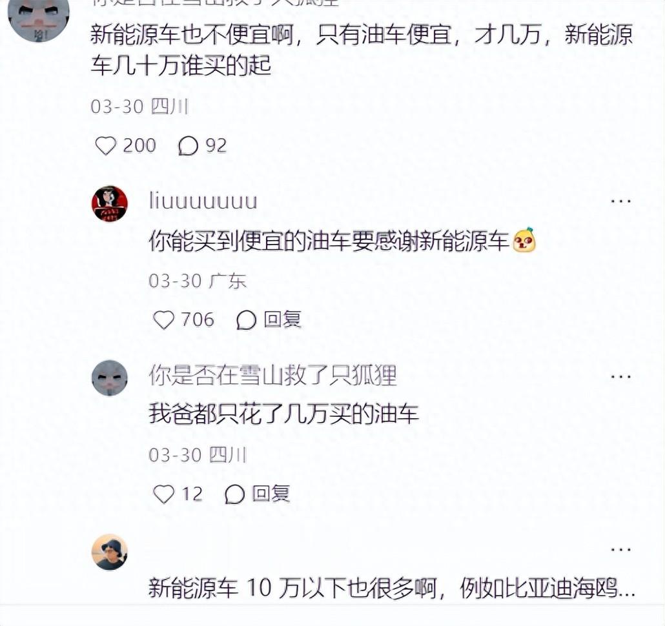The height and width of the screenshot is (626, 665).
Task: Click the emoji in liuuuuuuu's comment
Action: click(524, 240)
